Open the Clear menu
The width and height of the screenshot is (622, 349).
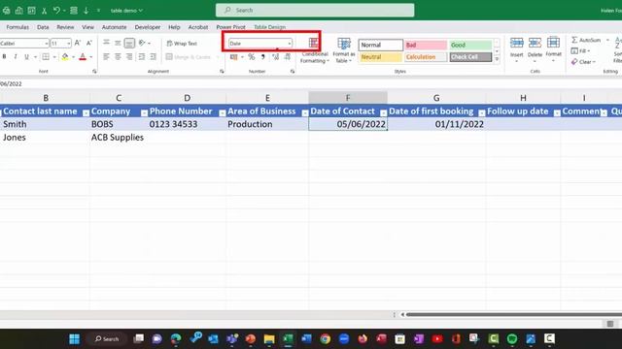click(x=583, y=62)
